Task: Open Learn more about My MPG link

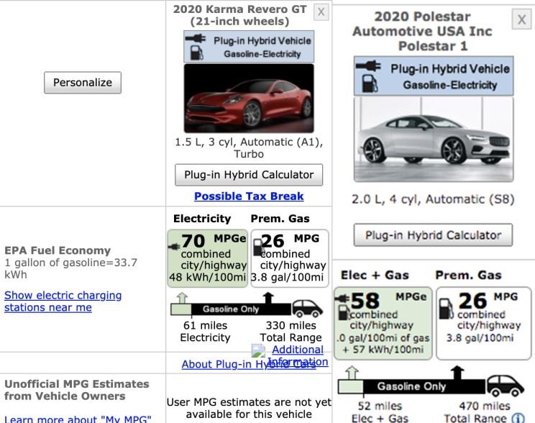Action: (x=78, y=419)
